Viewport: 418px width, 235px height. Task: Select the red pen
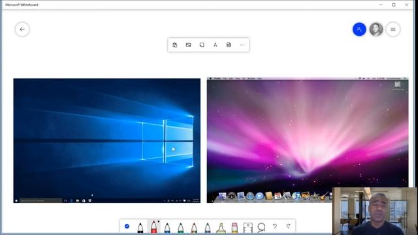(x=154, y=227)
